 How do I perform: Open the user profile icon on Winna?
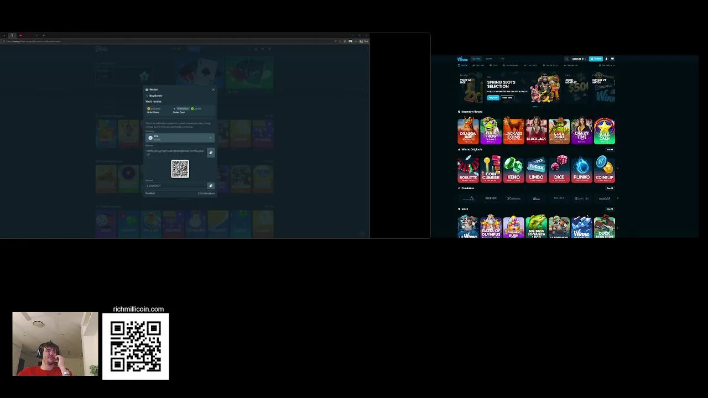[606, 59]
